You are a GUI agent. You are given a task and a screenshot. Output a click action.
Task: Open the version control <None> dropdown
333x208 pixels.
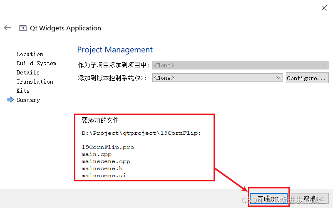click(x=217, y=78)
